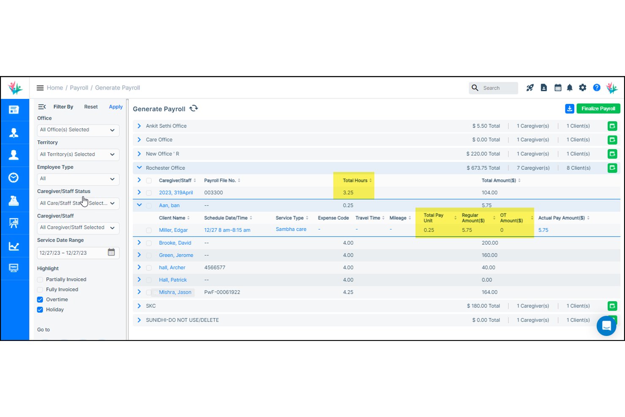Open the calendar icon in top bar
Screen dimensions: 625x417
558,88
